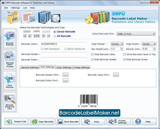Viewport: 160px width, 129px height.
Task: Click the first 2D barcode sample icon
Action: click(25, 36)
